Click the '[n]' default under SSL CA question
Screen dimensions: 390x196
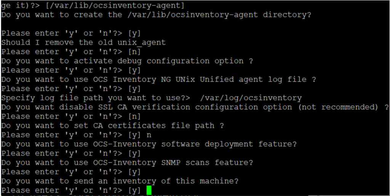tap(134, 117)
